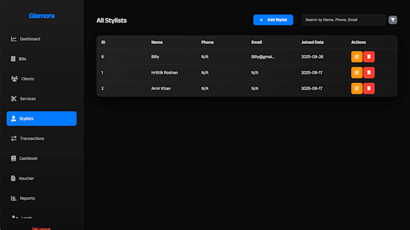Click Billy's phone N/A cell
This screenshot has width=410, height=230.
point(205,57)
